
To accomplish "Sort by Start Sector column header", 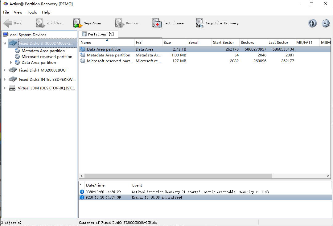I will tap(225, 42).
